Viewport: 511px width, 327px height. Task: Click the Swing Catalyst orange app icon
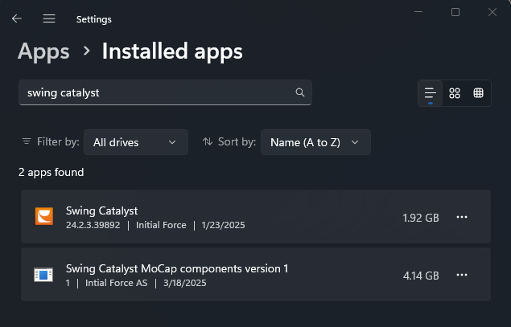point(44,216)
